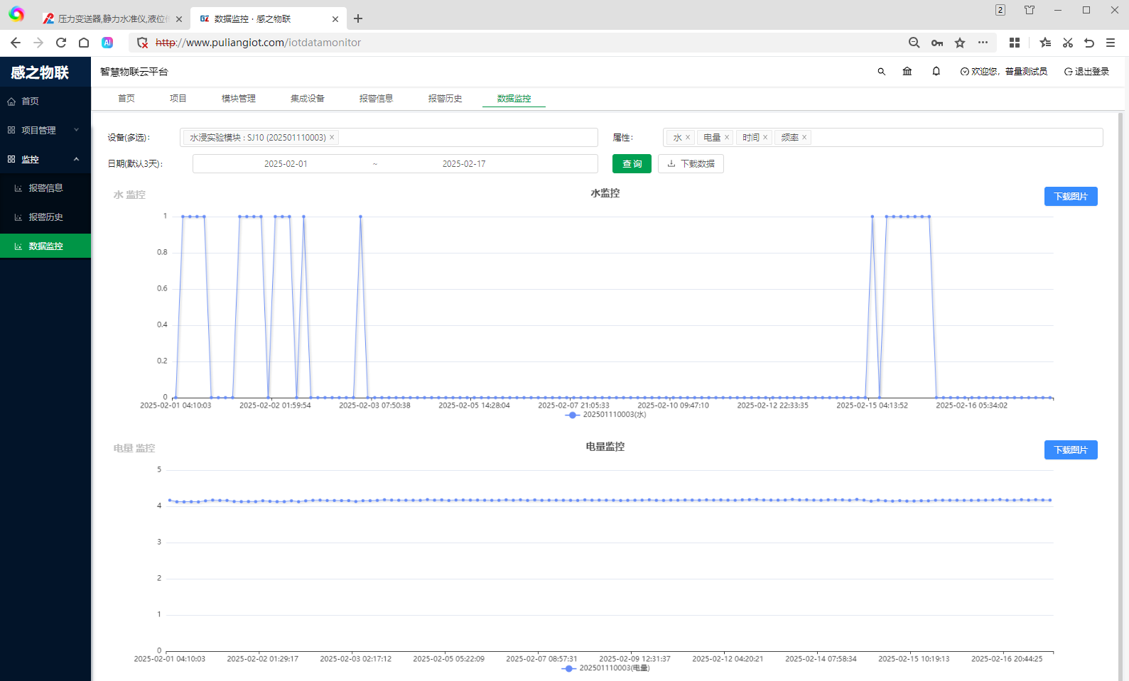Reload the page with the refresh icon
Image resolution: width=1129 pixels, height=681 pixels.
(61, 43)
